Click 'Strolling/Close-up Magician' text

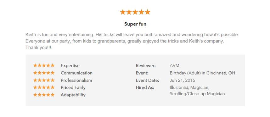pyautogui.click(x=197, y=94)
